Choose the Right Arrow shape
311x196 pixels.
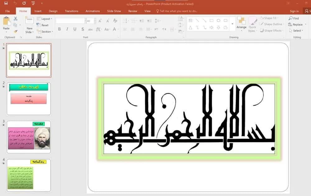pos(211,28)
